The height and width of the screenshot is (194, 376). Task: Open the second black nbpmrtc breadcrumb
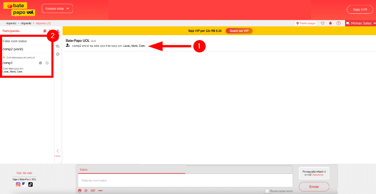tap(26, 23)
